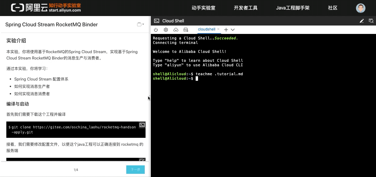
Task: Click the power restart icon in Cloud Shell toolbar
Action: [156, 30]
